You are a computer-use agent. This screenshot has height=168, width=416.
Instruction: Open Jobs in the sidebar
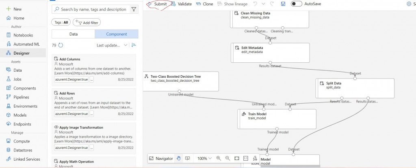pyautogui.click(x=14, y=79)
